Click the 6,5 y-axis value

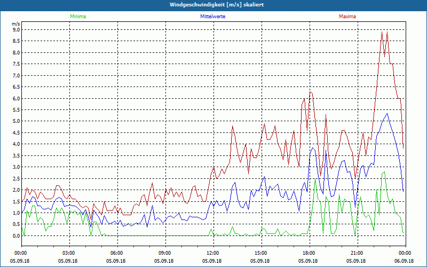pos(17,87)
